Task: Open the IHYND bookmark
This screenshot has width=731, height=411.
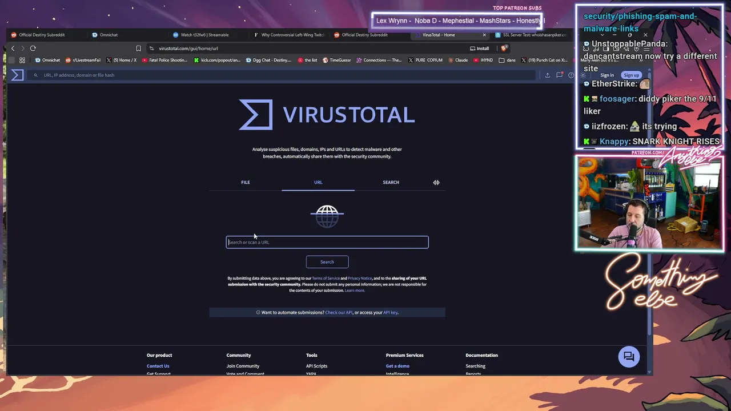Action: tap(483, 60)
